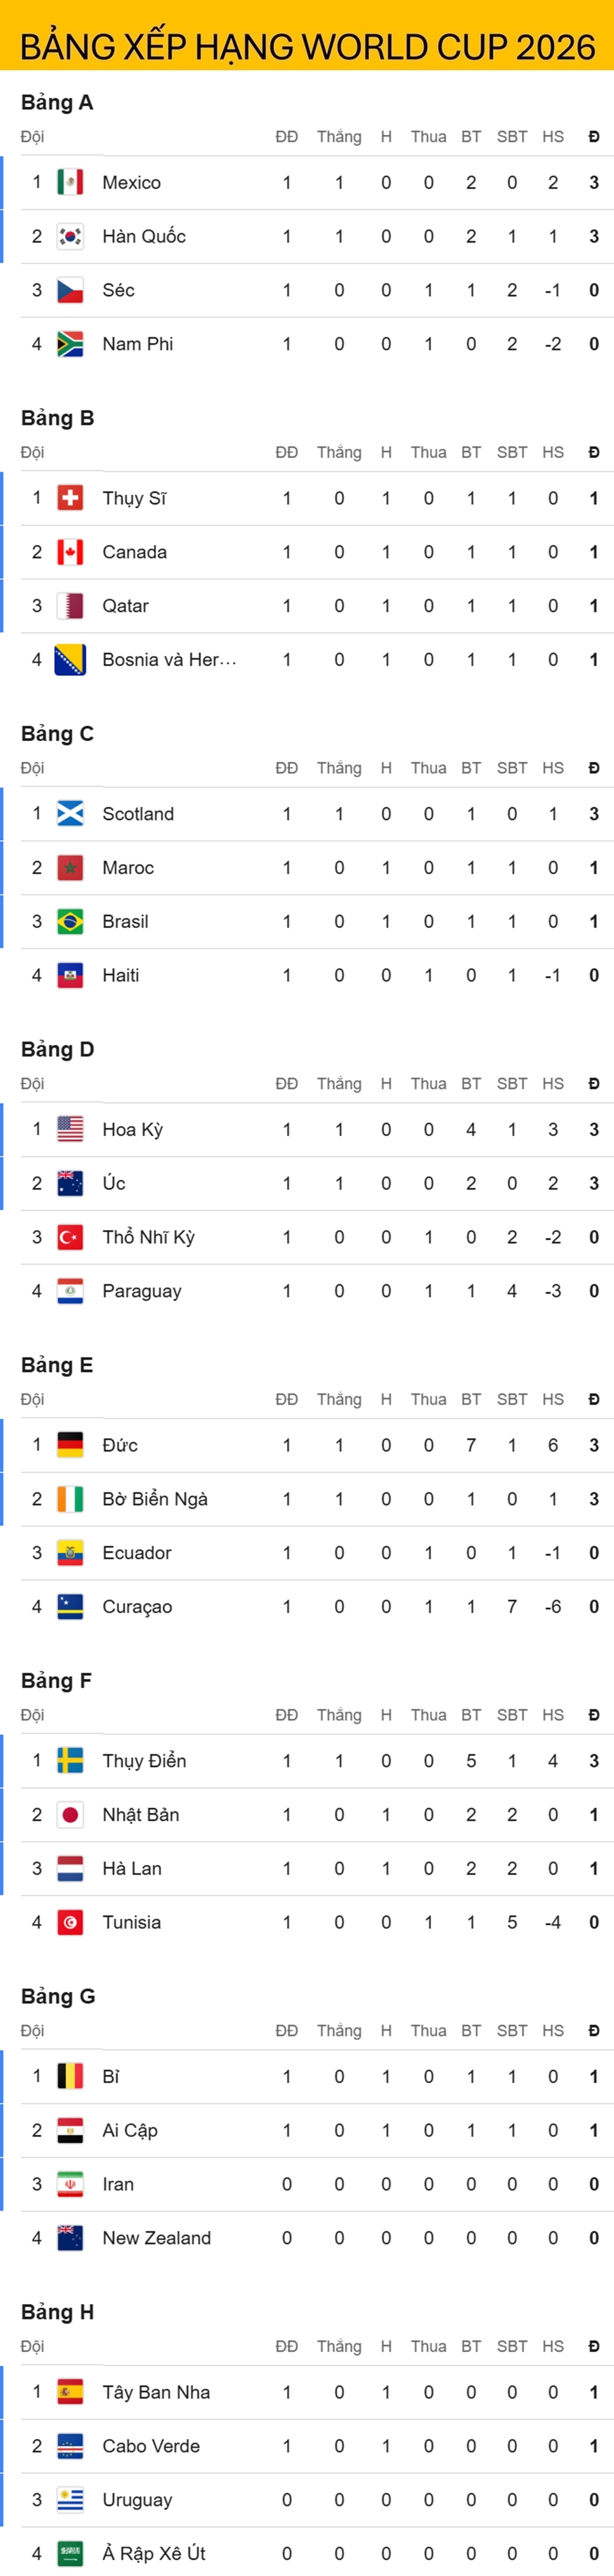
Task: Click the Brasil flag icon
Action: click(x=70, y=922)
